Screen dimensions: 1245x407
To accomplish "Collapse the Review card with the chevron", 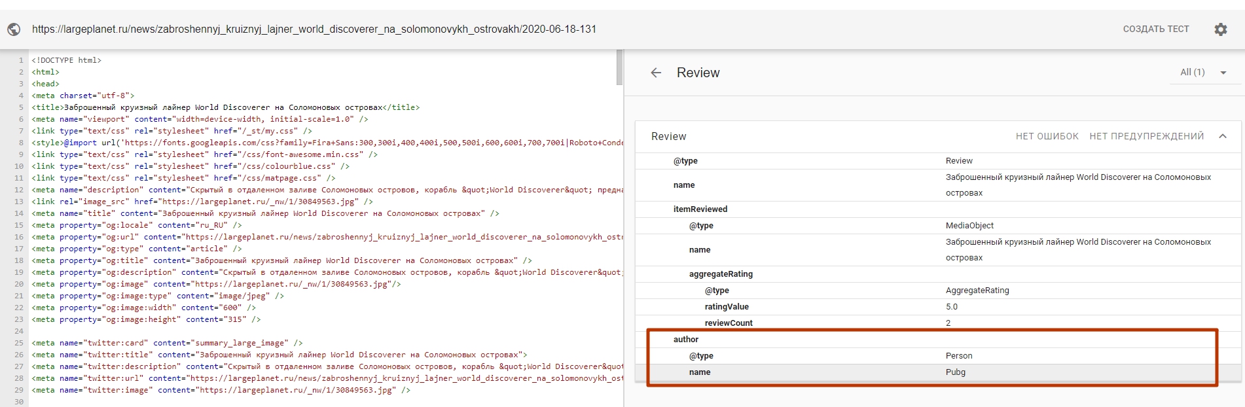I will point(1222,136).
